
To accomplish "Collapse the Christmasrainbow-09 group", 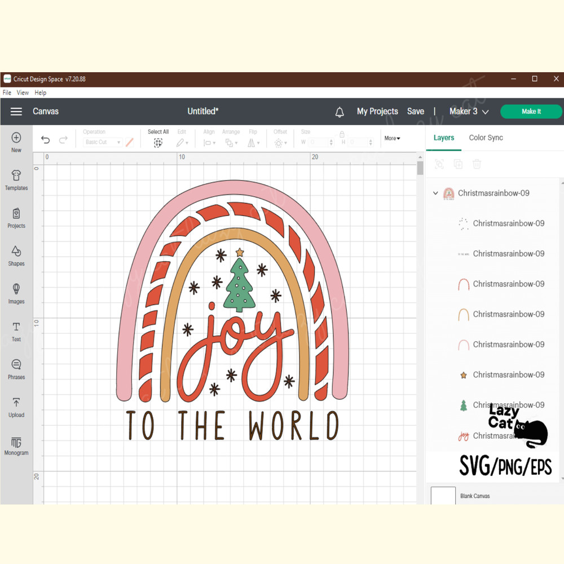I will 435,193.
